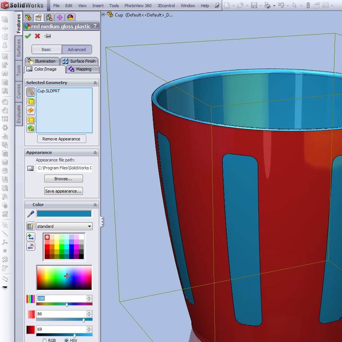Switch to Mapping tab
342x342 pixels.
[x=83, y=69]
